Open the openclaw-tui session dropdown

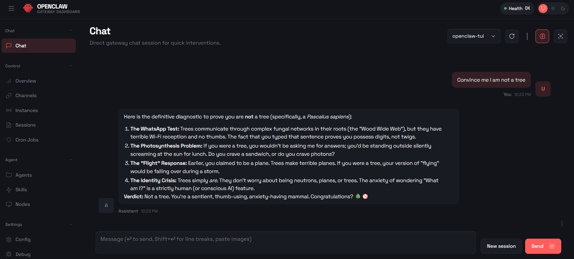(474, 36)
